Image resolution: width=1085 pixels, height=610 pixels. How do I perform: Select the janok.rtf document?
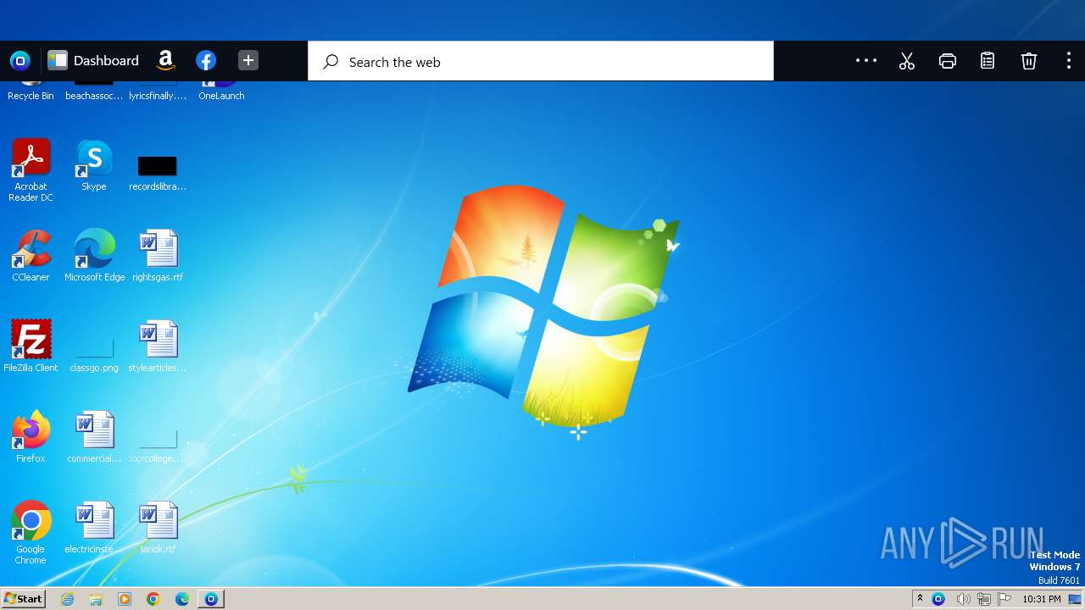(x=158, y=528)
